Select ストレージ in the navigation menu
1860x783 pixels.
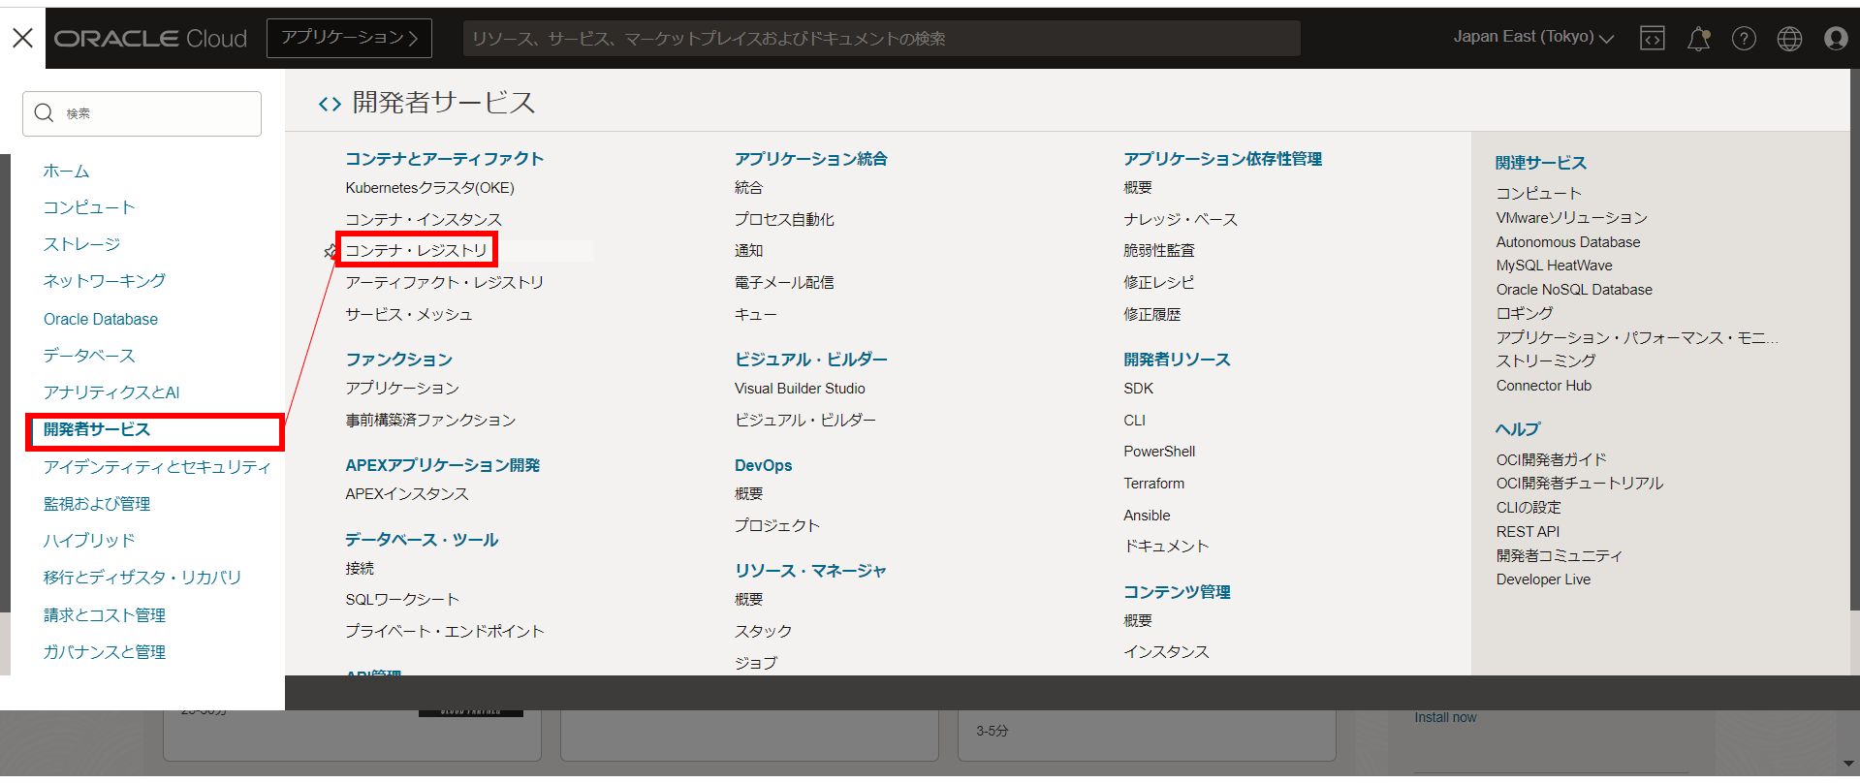[x=81, y=244]
